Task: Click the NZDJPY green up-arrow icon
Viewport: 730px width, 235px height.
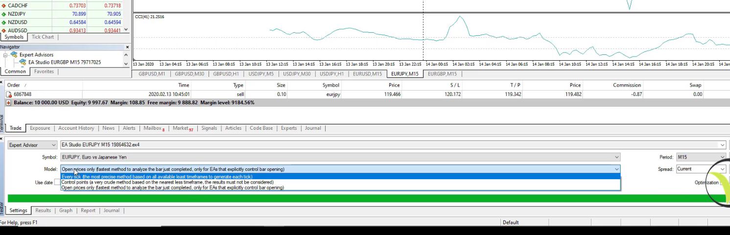Action: tap(4, 14)
